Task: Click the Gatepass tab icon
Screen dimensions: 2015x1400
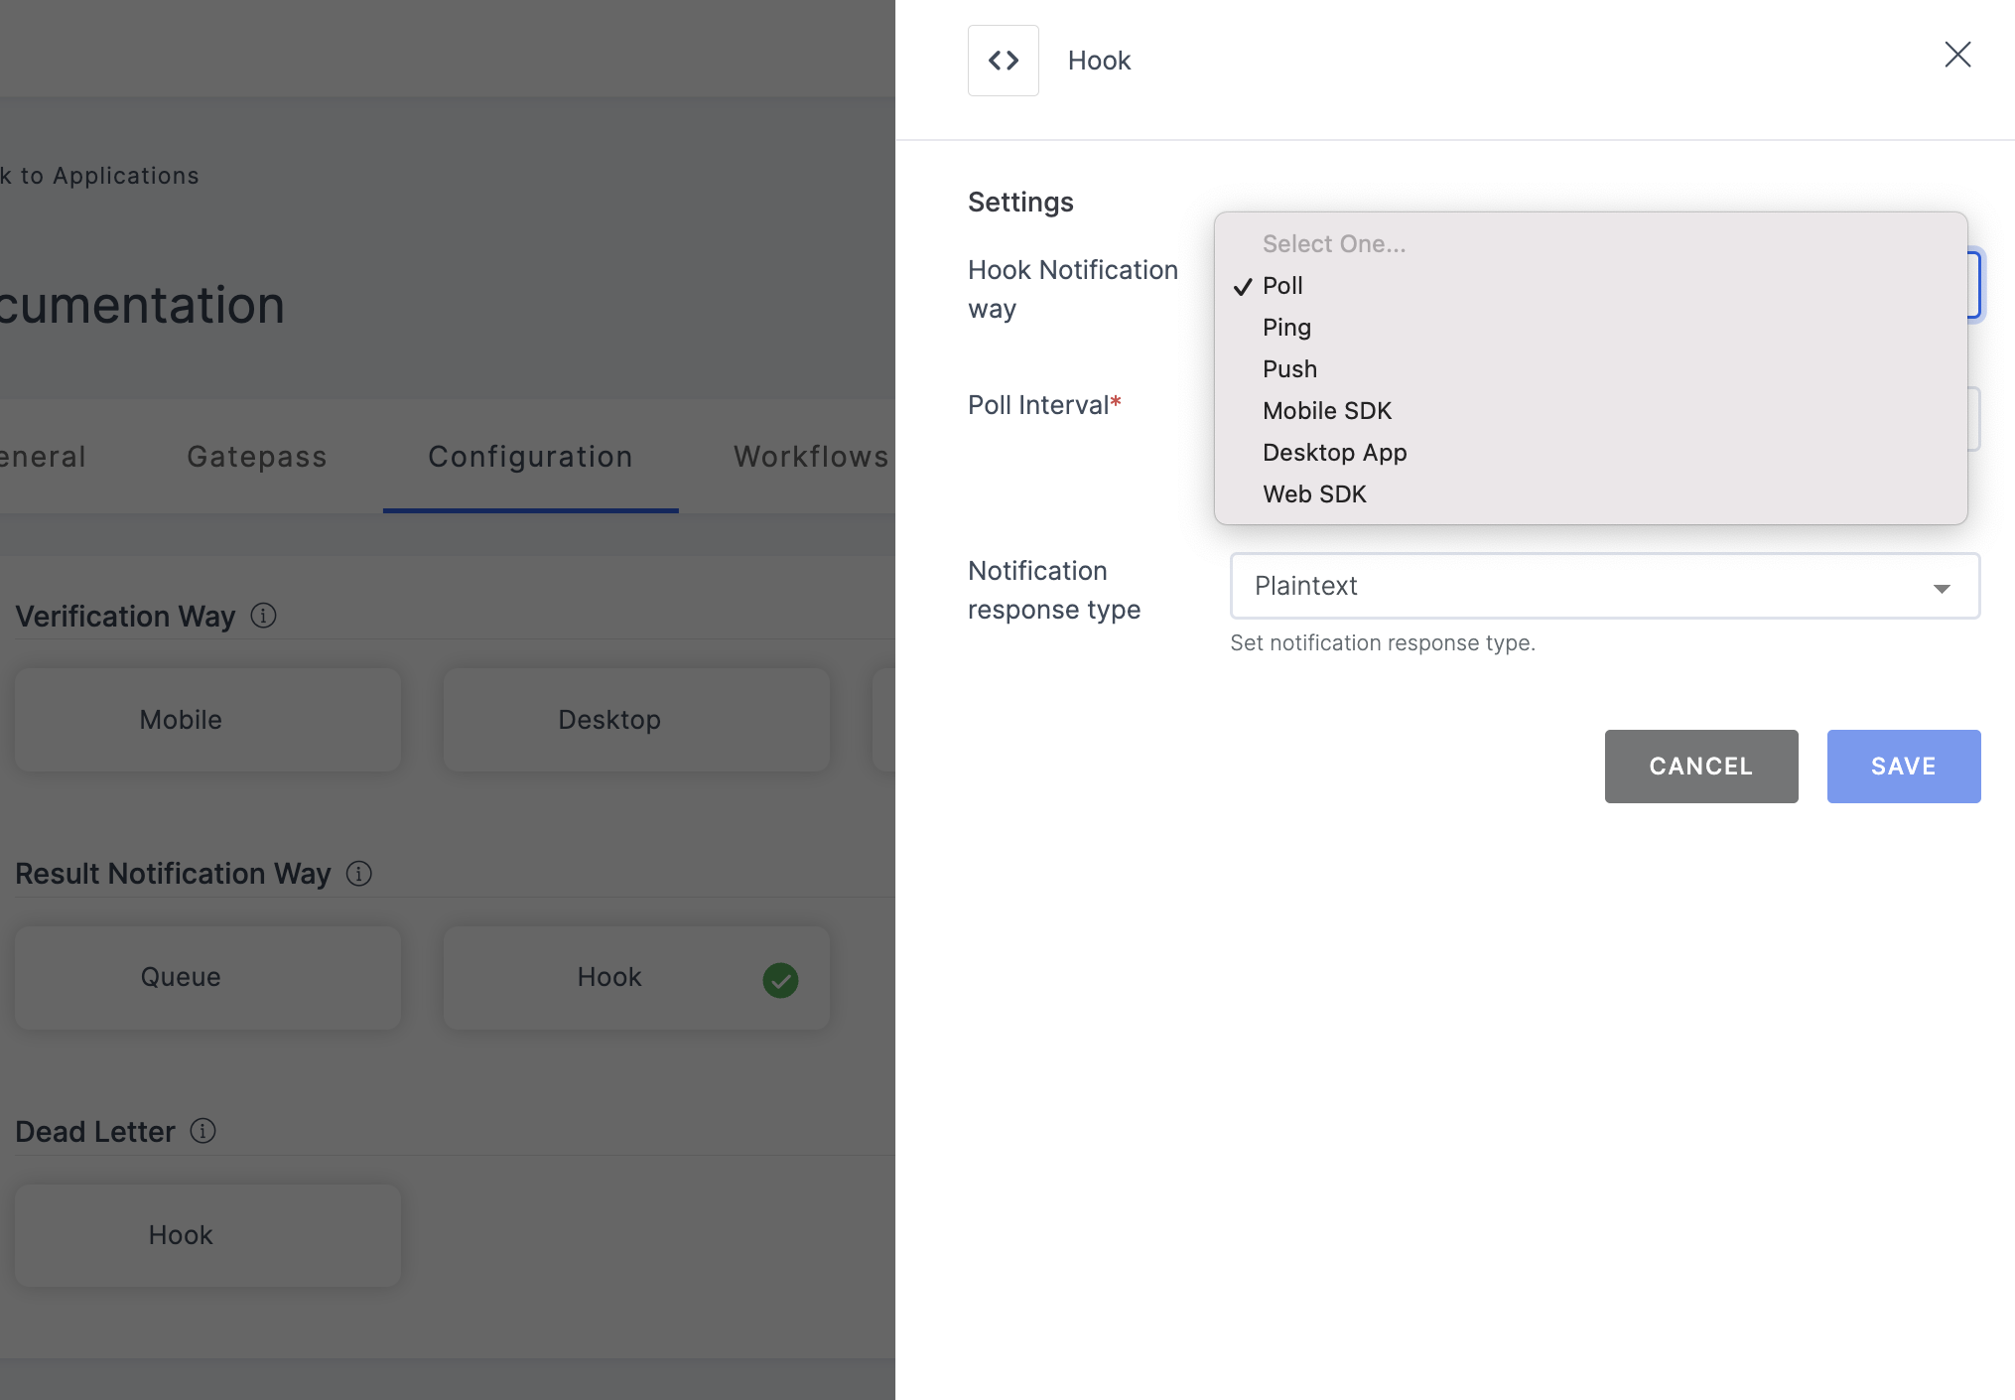Action: pyautogui.click(x=256, y=455)
